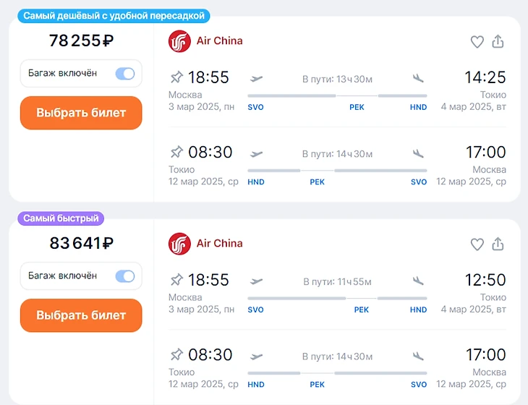The image size is (528, 405).
Task: Share the 83 641₽ Air China ticket
Action: [x=498, y=244]
